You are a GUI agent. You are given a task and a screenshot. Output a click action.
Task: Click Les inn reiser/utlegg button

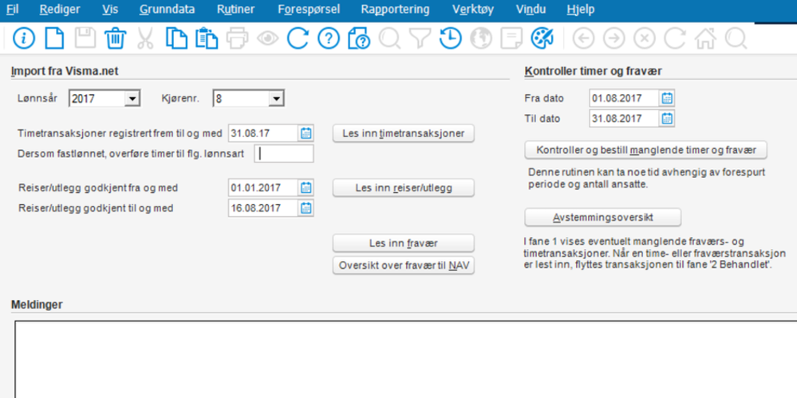pyautogui.click(x=403, y=188)
